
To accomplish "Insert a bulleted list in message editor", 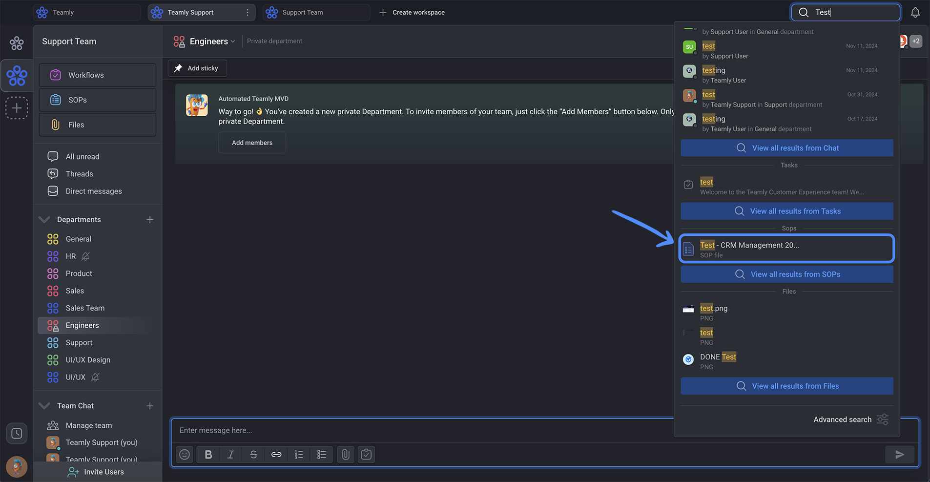I will 322,455.
